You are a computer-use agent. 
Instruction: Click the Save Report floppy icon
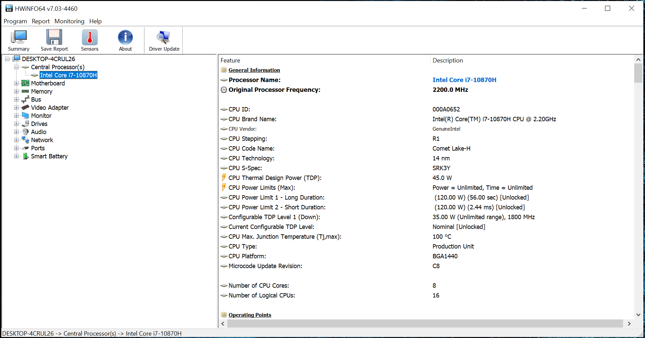coord(54,37)
